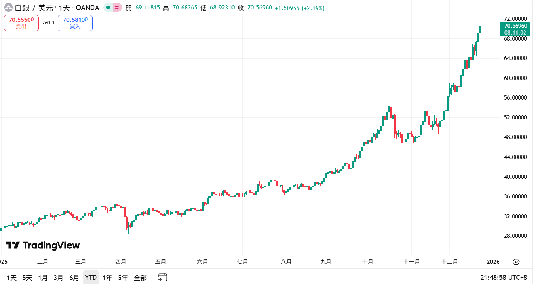Switch to the 1天 range tab
533x284 pixels.
(12, 277)
